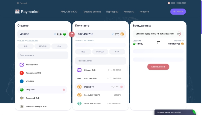
Task: Open the Русский language dropdown
Action: tap(23, 3)
